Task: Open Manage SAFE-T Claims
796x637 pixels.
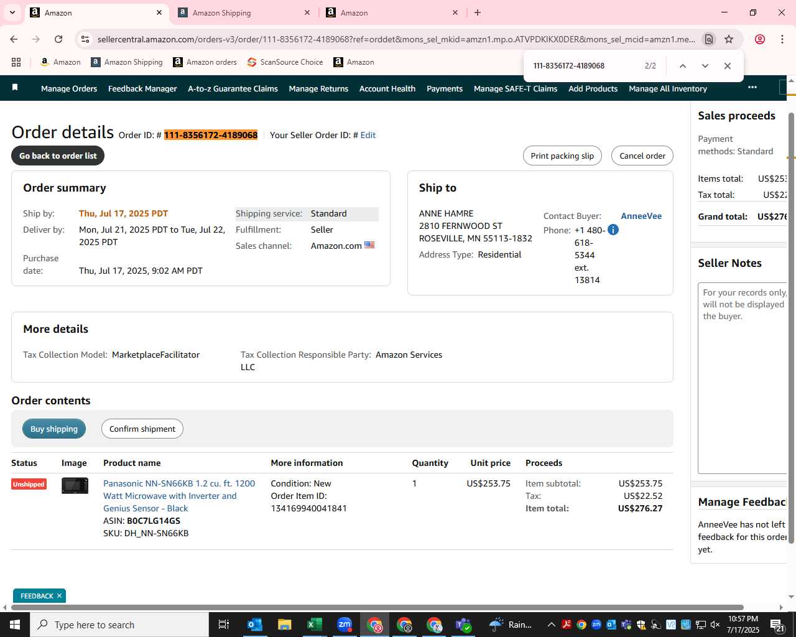Action: pyautogui.click(x=516, y=89)
